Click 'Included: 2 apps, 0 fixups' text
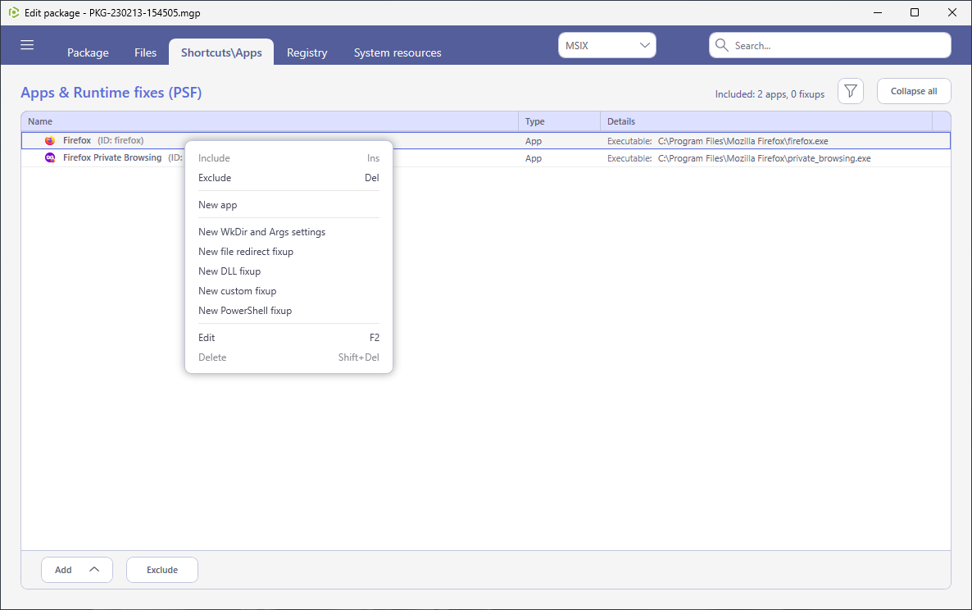This screenshot has height=610, width=972. (x=770, y=94)
